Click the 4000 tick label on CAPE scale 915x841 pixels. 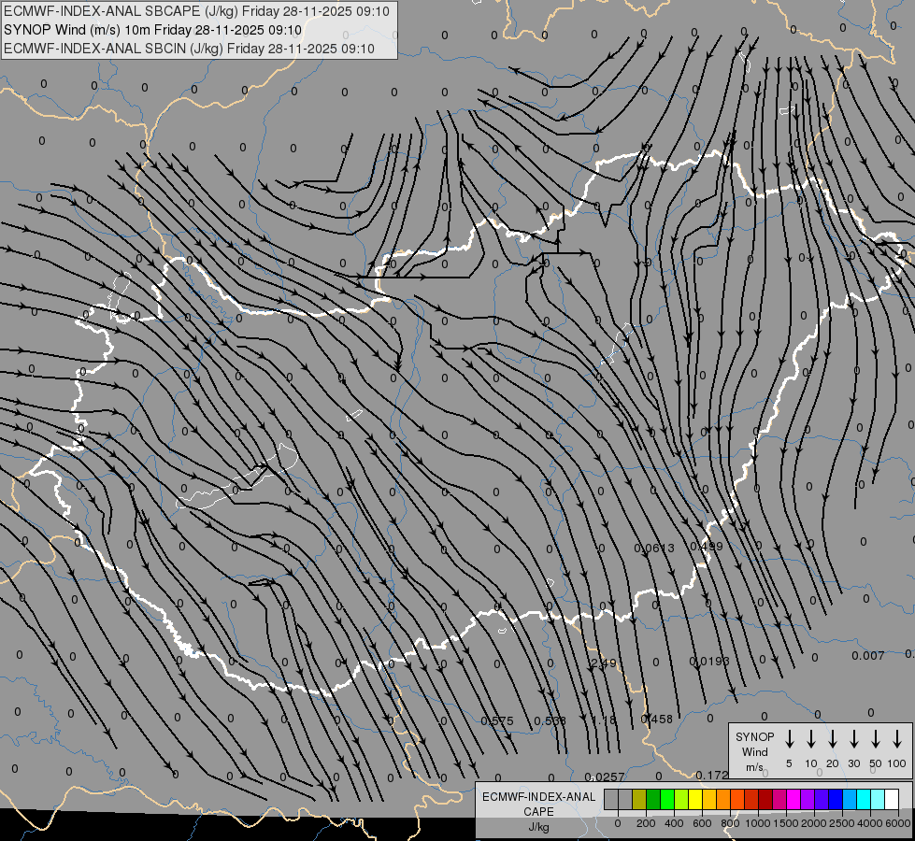coord(870,823)
